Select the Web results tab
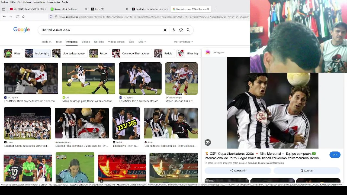The image size is (347, 195). tap(131, 42)
